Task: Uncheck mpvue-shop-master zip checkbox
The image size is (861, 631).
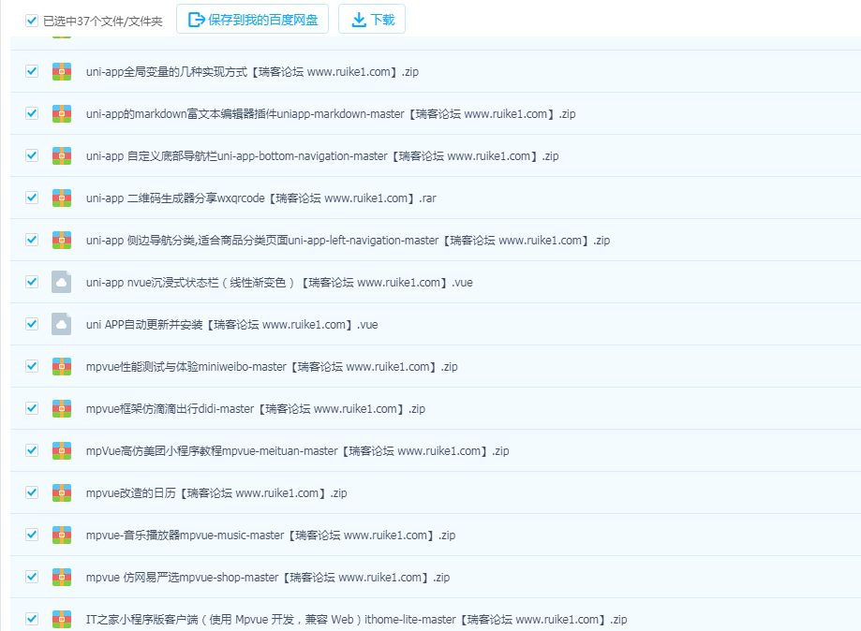Action: coord(32,577)
